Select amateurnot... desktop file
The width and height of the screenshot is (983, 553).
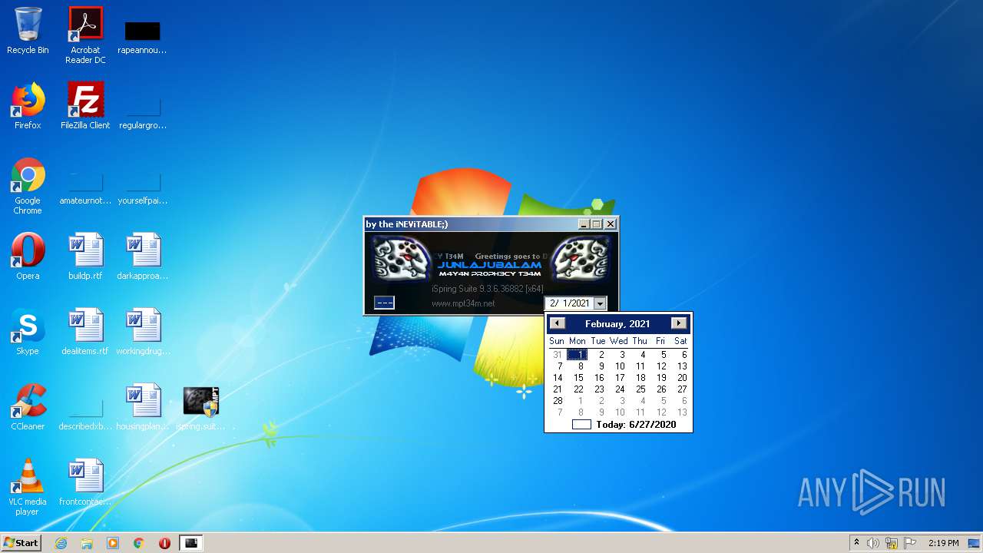pos(85,187)
